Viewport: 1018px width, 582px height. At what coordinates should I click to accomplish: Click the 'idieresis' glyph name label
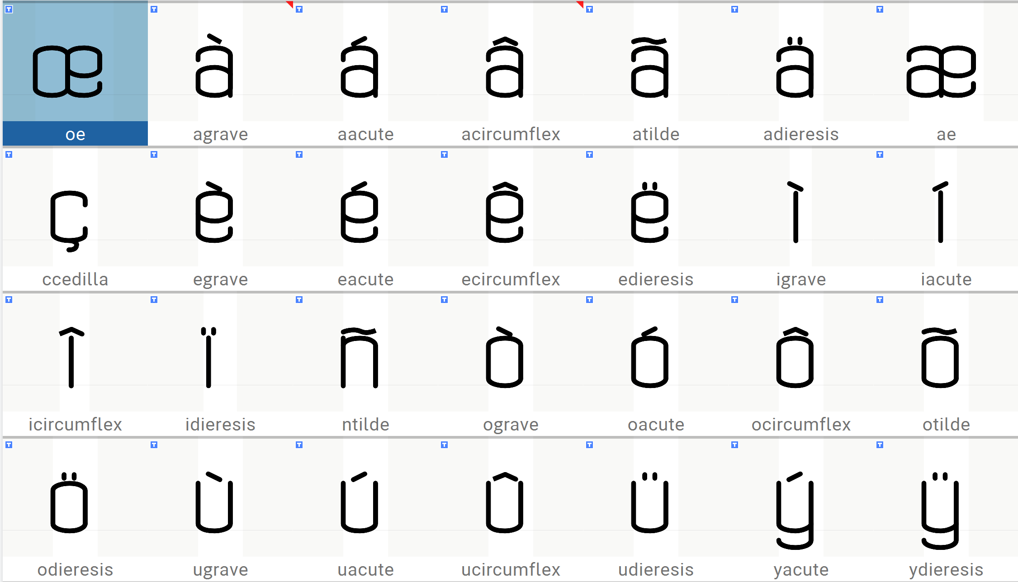click(221, 425)
